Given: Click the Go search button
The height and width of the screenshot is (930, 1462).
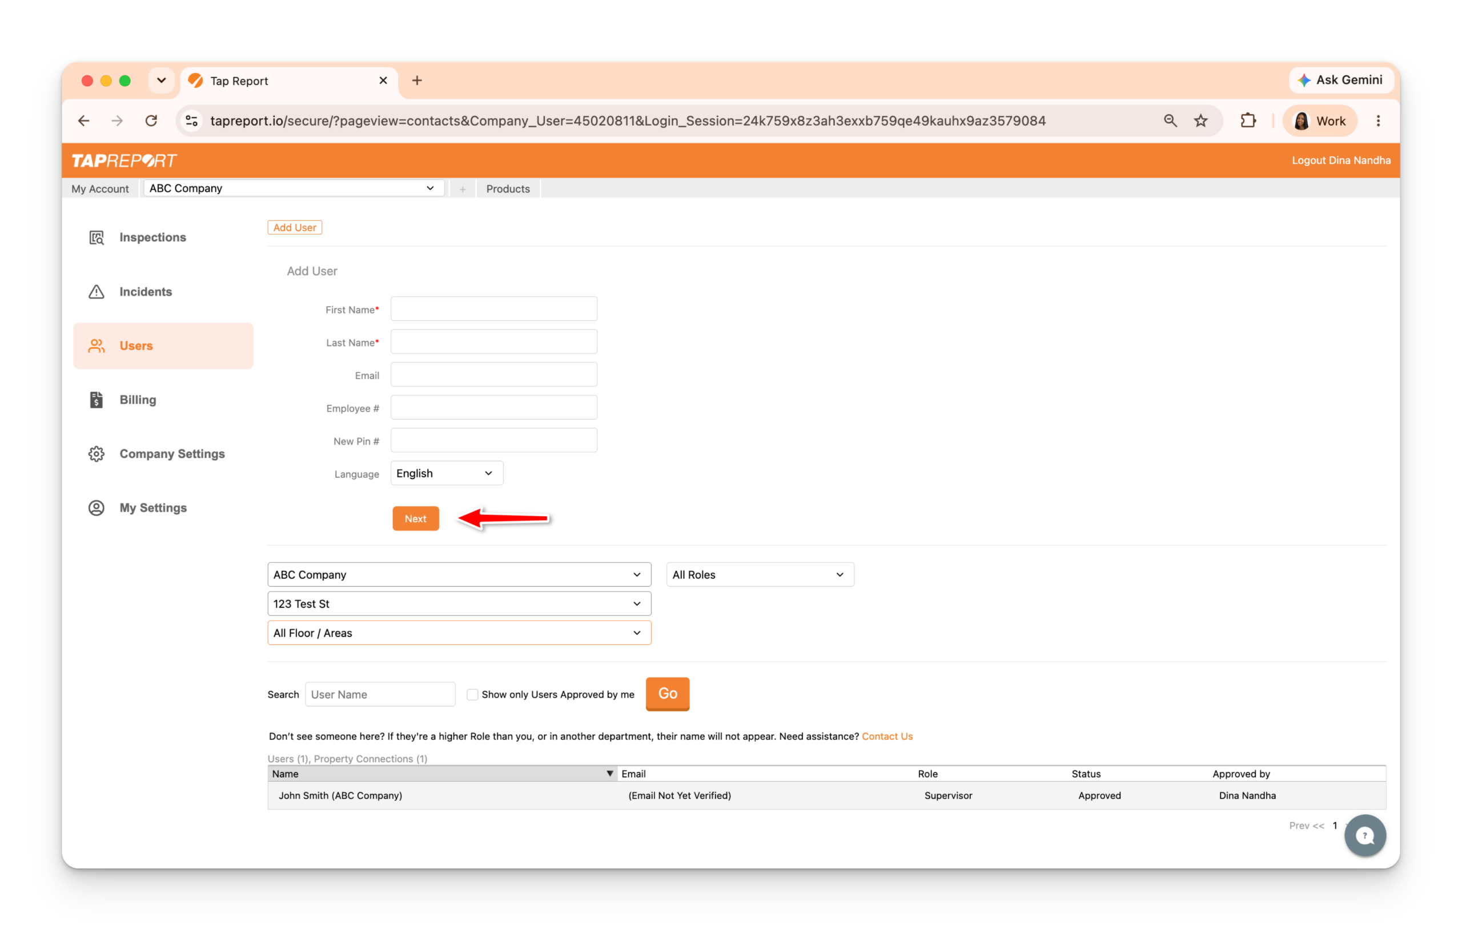Looking at the screenshot, I should tap(667, 694).
